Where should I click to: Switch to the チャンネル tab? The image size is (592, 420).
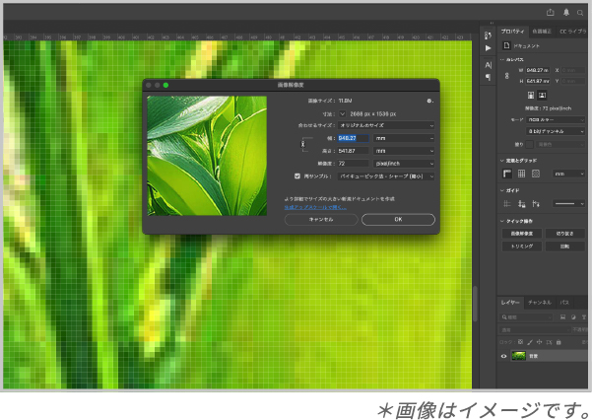(539, 302)
